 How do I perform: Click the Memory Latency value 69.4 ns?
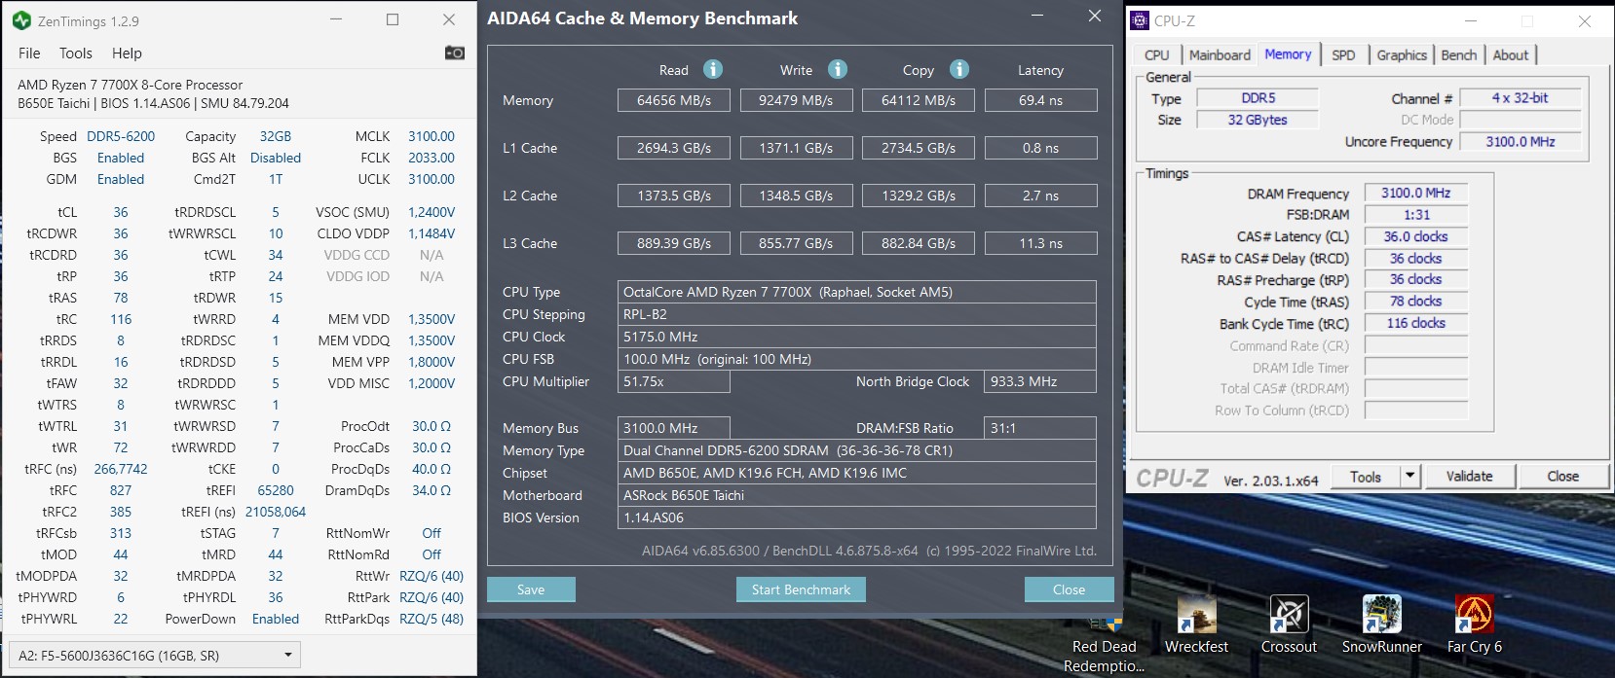1040,100
